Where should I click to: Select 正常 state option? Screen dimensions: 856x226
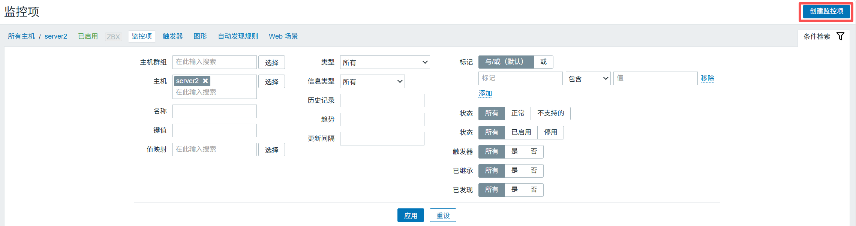pos(518,113)
